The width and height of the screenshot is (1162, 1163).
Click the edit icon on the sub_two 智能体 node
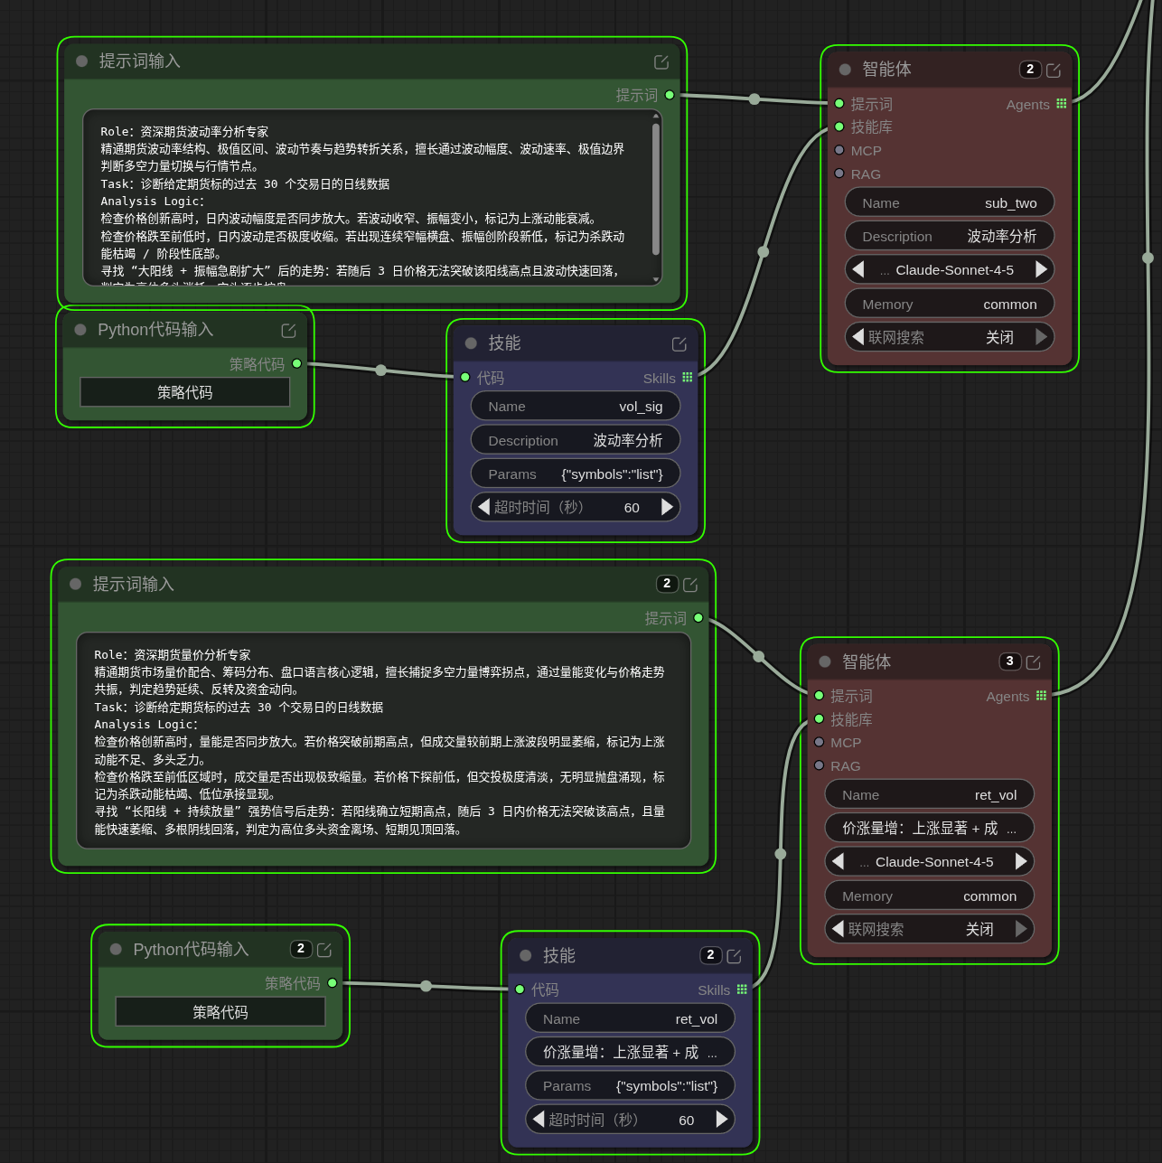coord(1054,70)
